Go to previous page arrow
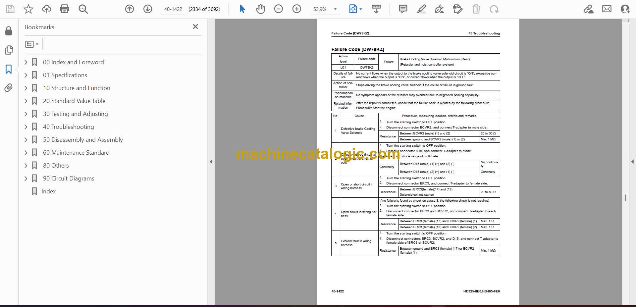This screenshot has height=307, width=636. 130,9
